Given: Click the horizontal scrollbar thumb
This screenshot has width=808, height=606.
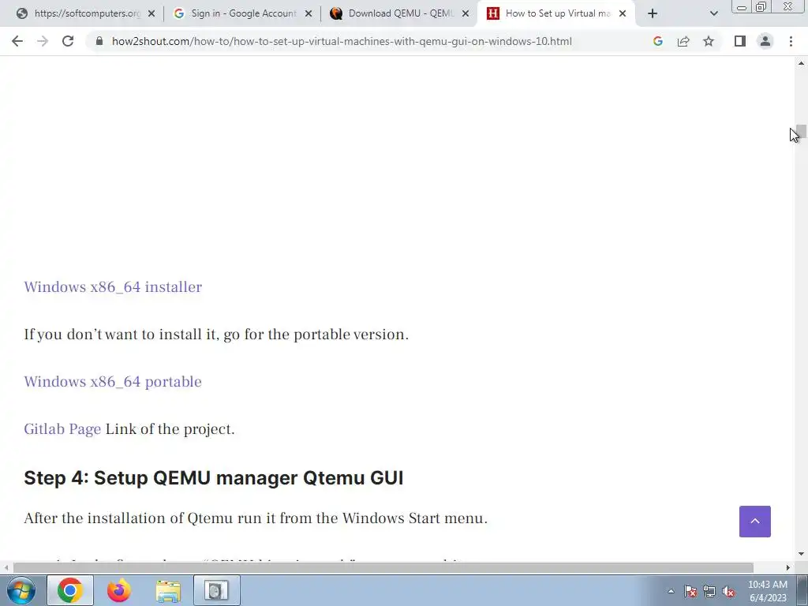Looking at the screenshot, I should point(383,567).
